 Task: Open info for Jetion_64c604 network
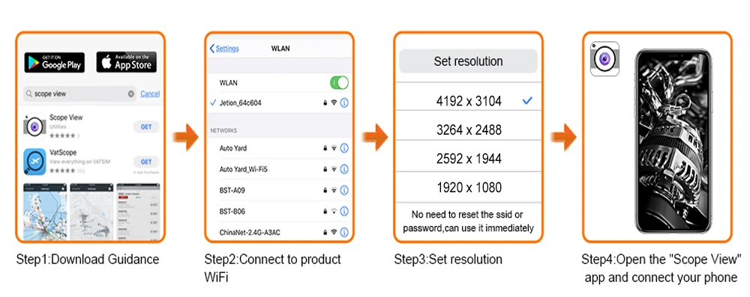pos(344,102)
